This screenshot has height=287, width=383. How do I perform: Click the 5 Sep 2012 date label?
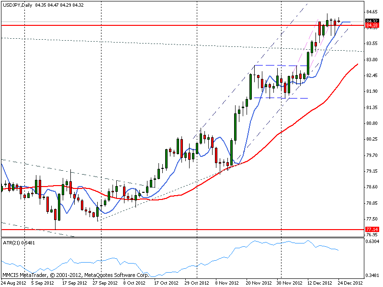pyautogui.click(x=43, y=283)
